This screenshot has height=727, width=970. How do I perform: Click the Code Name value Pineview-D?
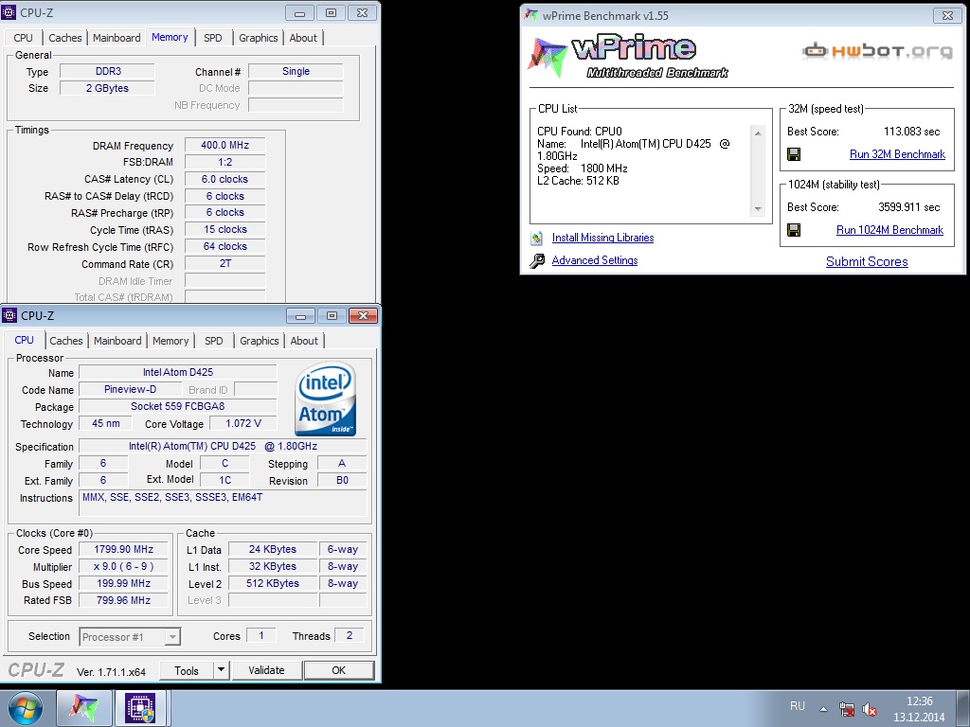130,389
